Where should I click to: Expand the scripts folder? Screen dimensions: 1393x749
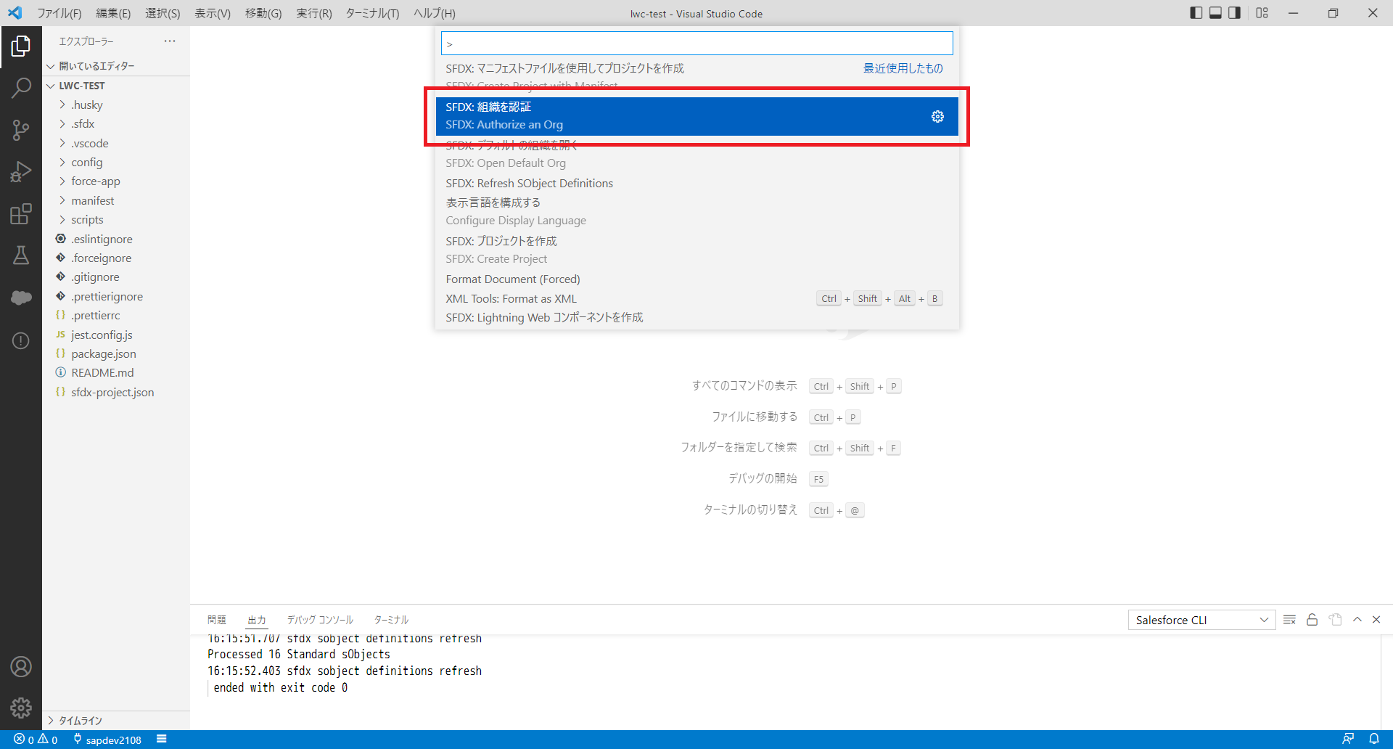click(116, 220)
